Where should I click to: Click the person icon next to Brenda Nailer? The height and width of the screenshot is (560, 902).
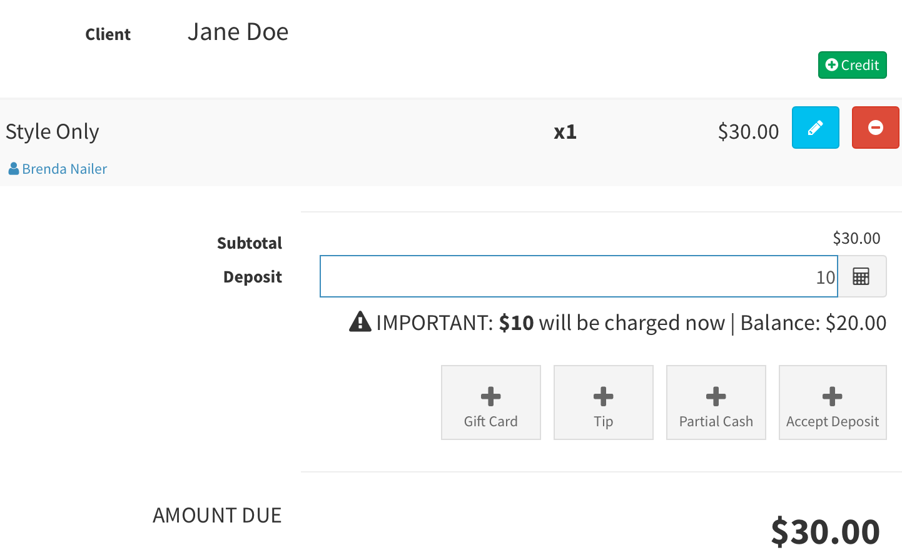pyautogui.click(x=13, y=169)
